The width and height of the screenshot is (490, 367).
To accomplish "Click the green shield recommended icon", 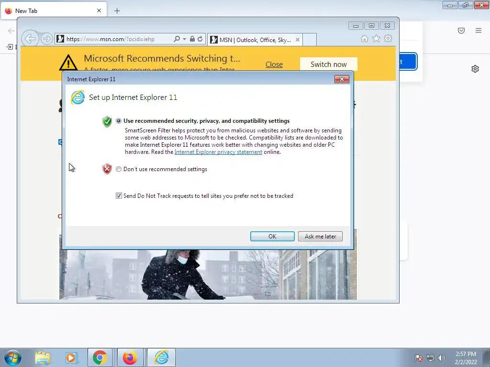I will [x=107, y=121].
